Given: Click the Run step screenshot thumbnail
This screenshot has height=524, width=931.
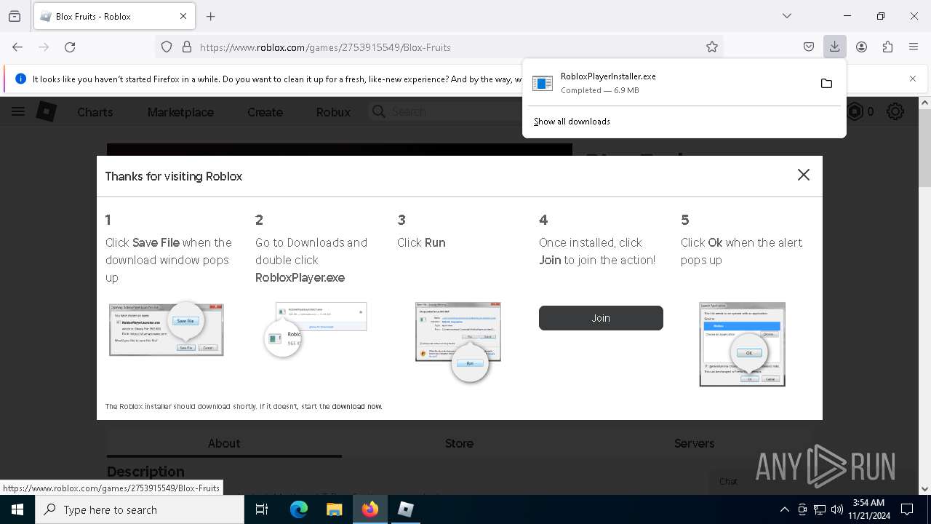Looking at the screenshot, I should point(458,341).
